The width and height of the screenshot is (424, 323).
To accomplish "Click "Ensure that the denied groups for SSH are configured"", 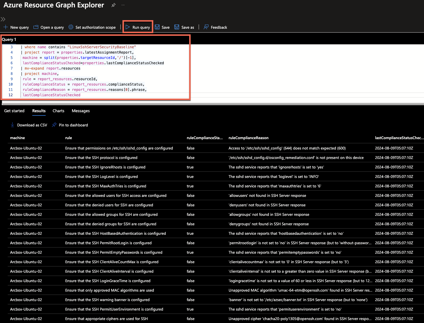I will tap(111, 224).
